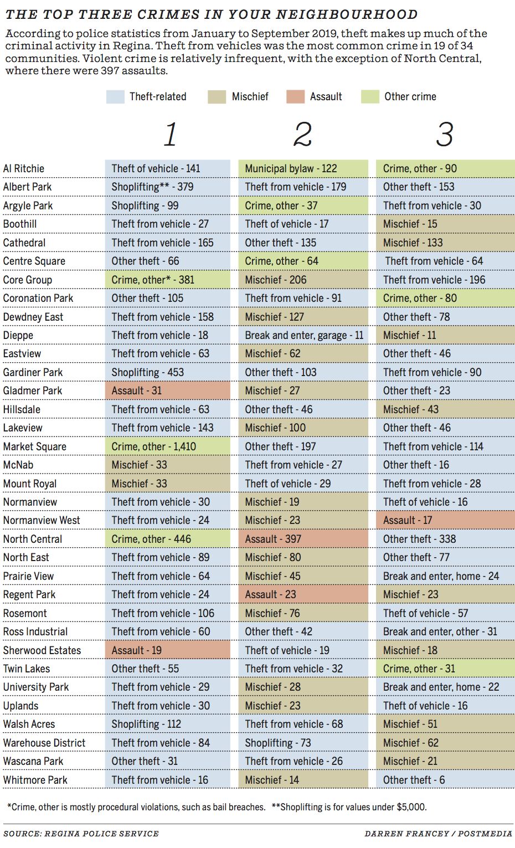Select column header number 2
Viewport: 515px width, 848px height.
[303, 135]
